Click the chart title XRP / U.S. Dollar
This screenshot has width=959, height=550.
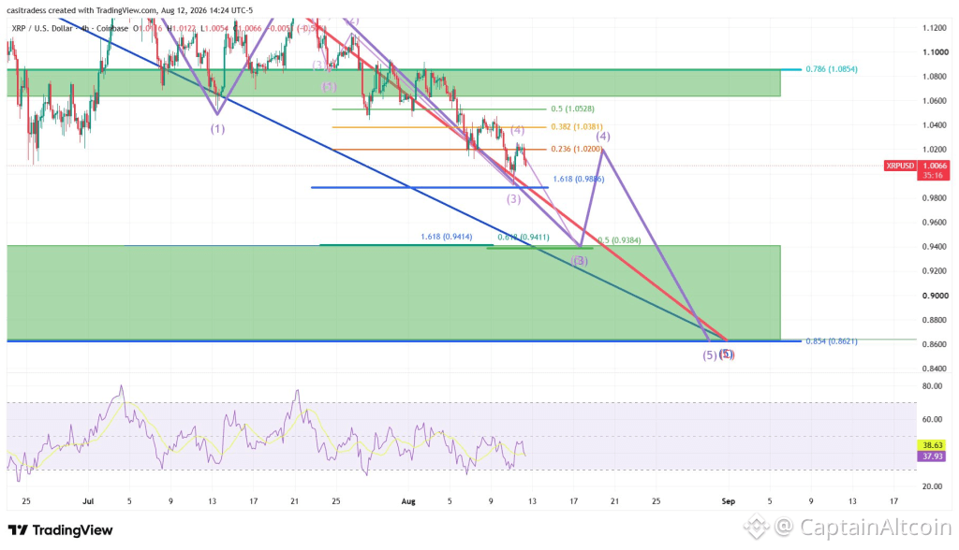click(x=42, y=28)
